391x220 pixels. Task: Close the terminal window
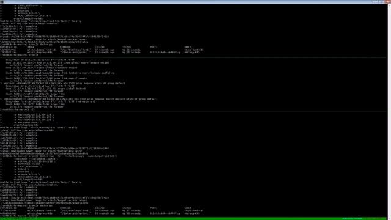pos(387,2)
